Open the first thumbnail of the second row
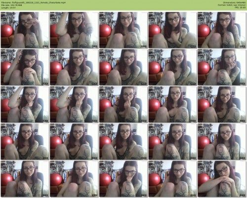 pyautogui.click(x=25, y=67)
